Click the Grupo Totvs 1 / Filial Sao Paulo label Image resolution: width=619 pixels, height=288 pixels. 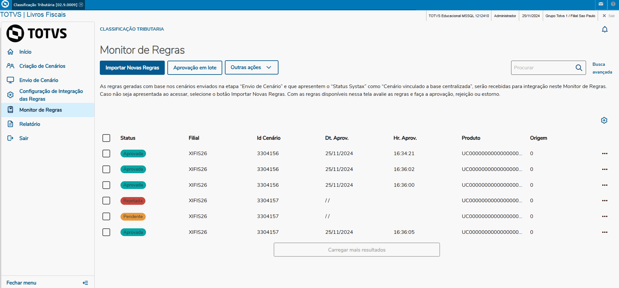click(x=570, y=16)
